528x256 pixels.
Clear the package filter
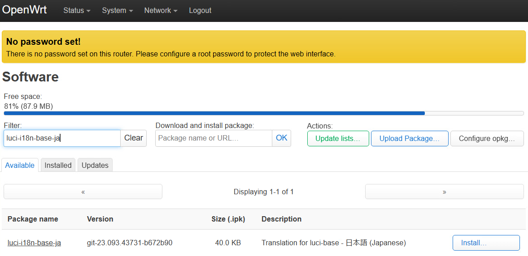pos(133,138)
